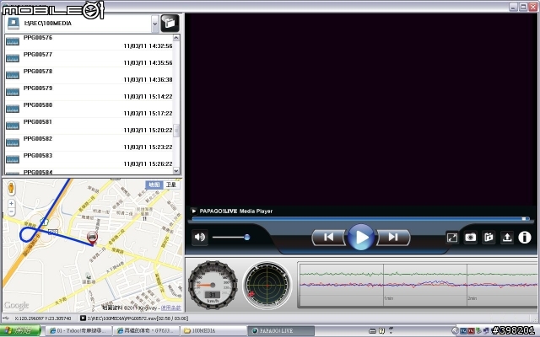The width and height of the screenshot is (540, 337).
Task: Zoom in on the map
Action: [11, 204]
